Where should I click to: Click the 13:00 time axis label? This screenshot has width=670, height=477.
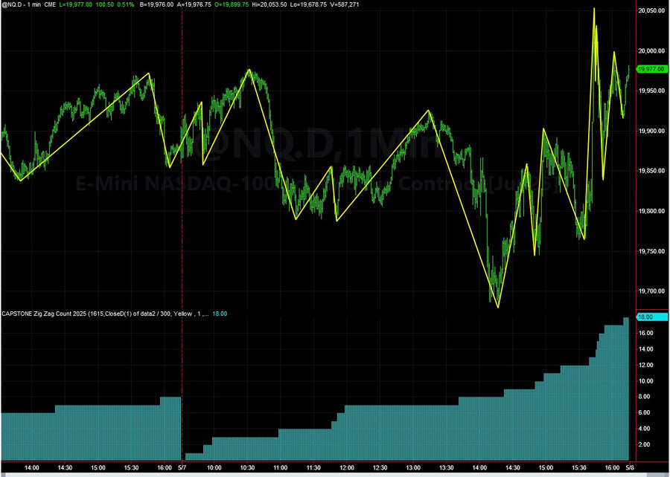click(x=412, y=467)
